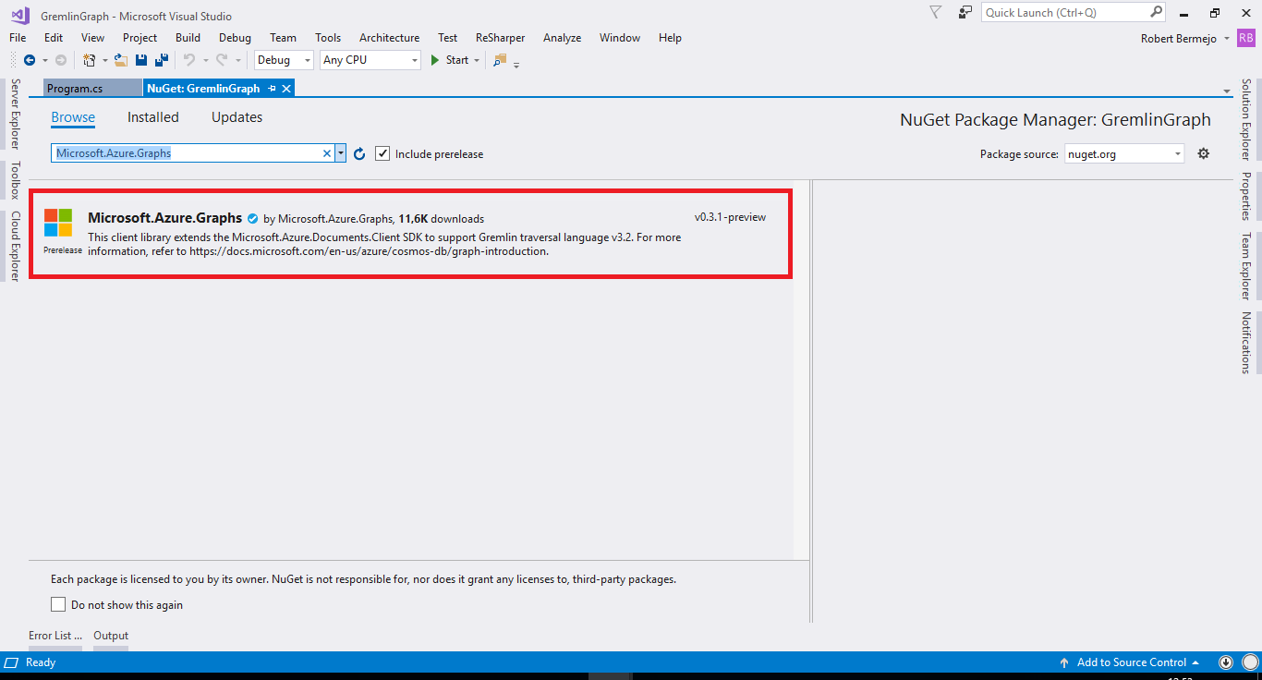Click the Save icon in the toolbar

pos(140,59)
